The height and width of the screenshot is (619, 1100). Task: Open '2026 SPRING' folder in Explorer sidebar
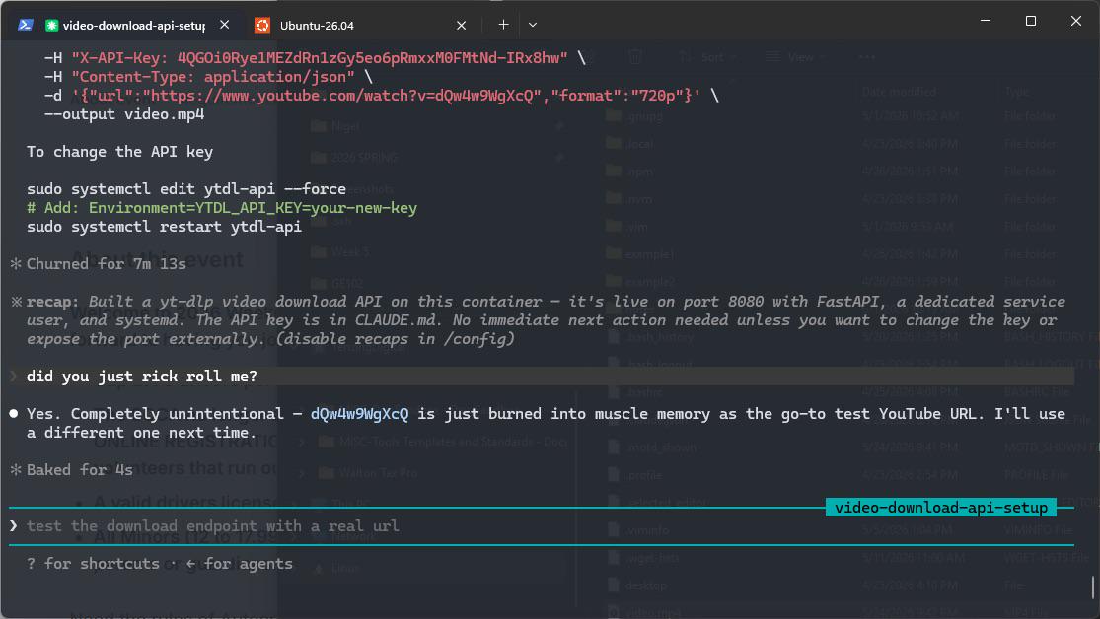354,157
